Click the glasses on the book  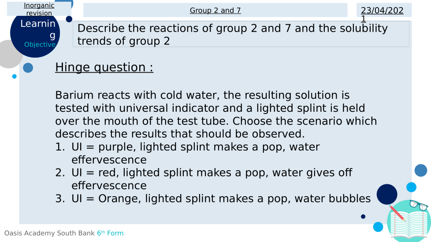(418, 205)
